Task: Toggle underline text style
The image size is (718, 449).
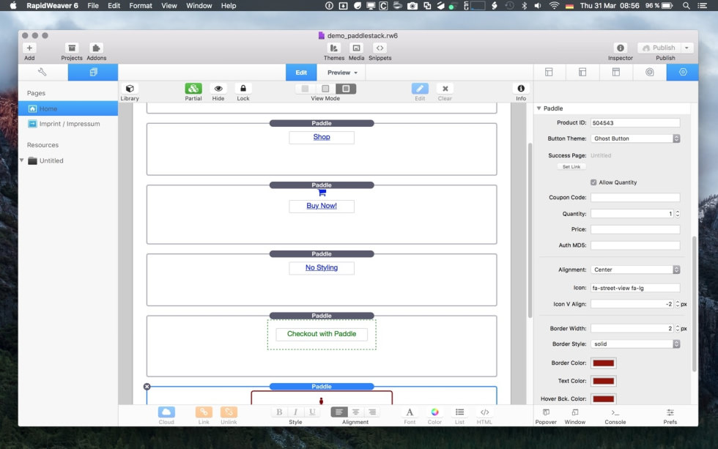Action: tap(312, 412)
